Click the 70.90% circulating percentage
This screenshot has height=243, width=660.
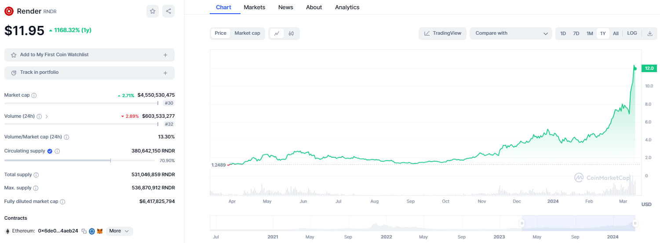167,161
